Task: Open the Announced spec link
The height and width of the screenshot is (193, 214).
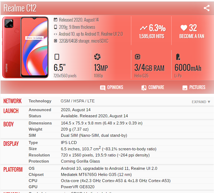Action: pyautogui.click(x=40, y=110)
